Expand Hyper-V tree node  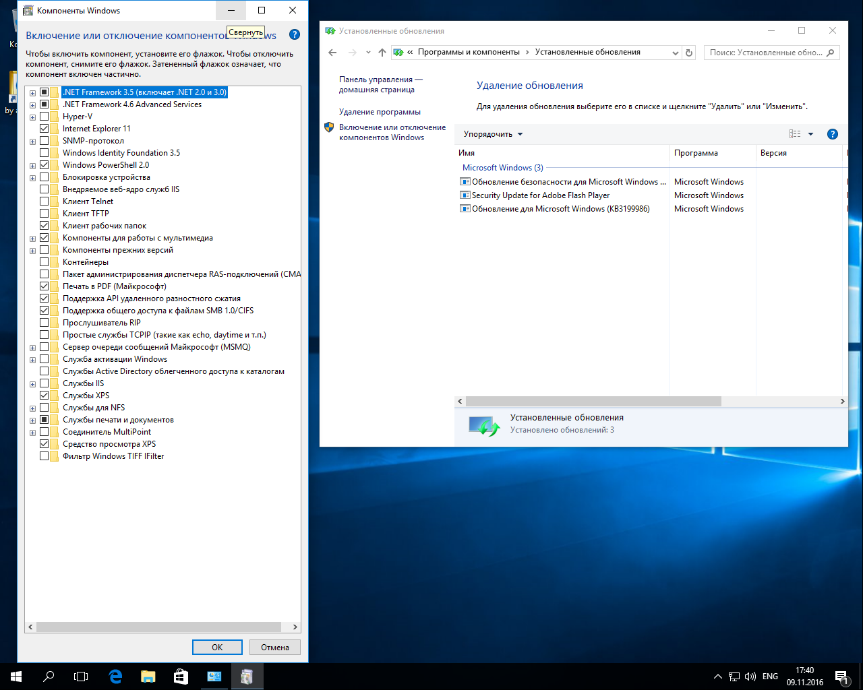pyautogui.click(x=32, y=117)
